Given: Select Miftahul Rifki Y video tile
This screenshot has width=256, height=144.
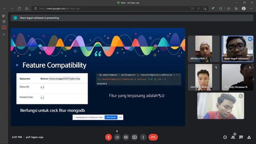Looking at the screenshot, I should click(x=204, y=49).
